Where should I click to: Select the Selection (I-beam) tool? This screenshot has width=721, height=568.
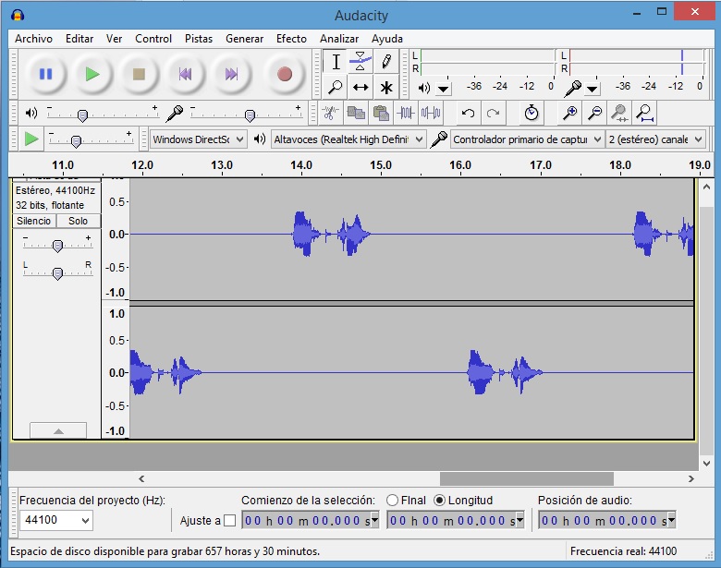(336, 62)
